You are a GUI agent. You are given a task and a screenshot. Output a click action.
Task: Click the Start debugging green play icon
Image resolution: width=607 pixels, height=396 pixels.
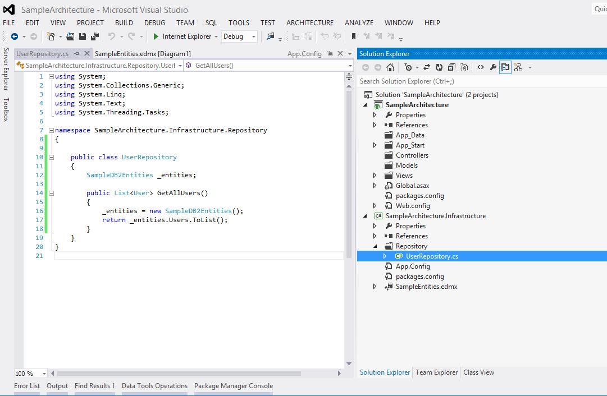[x=156, y=36]
